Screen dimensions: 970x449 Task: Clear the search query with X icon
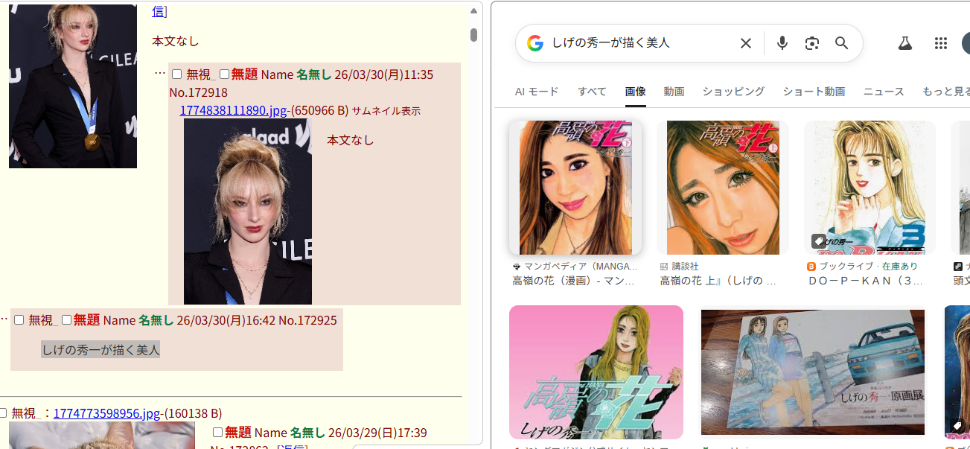point(745,43)
